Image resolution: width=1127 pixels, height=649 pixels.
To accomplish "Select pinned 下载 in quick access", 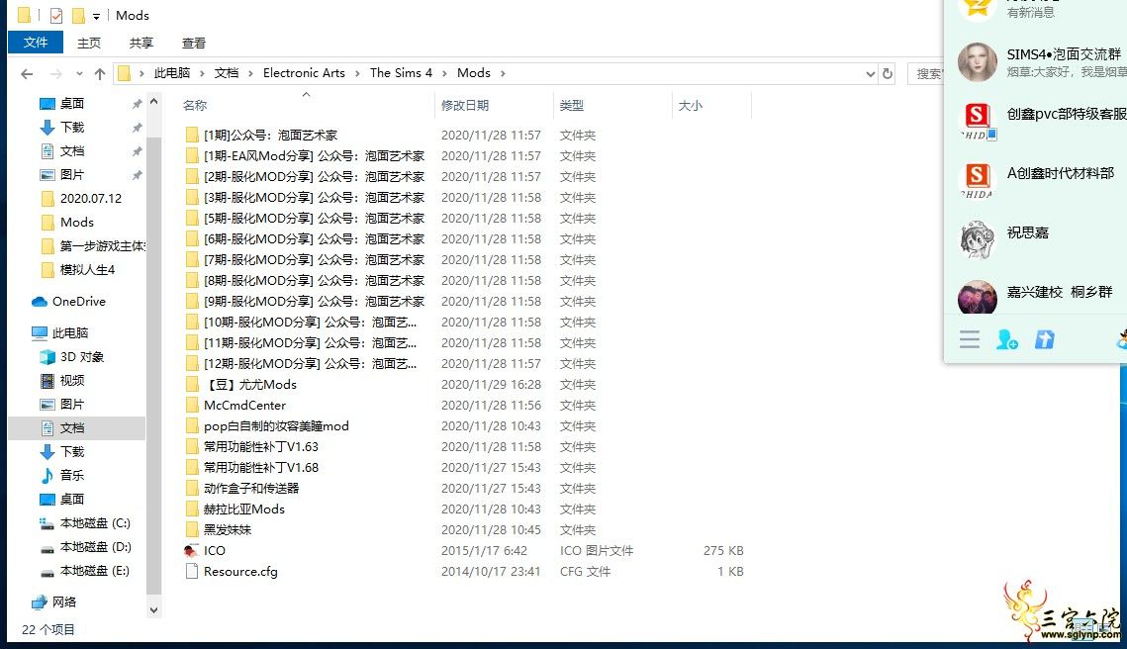I will click(72, 128).
